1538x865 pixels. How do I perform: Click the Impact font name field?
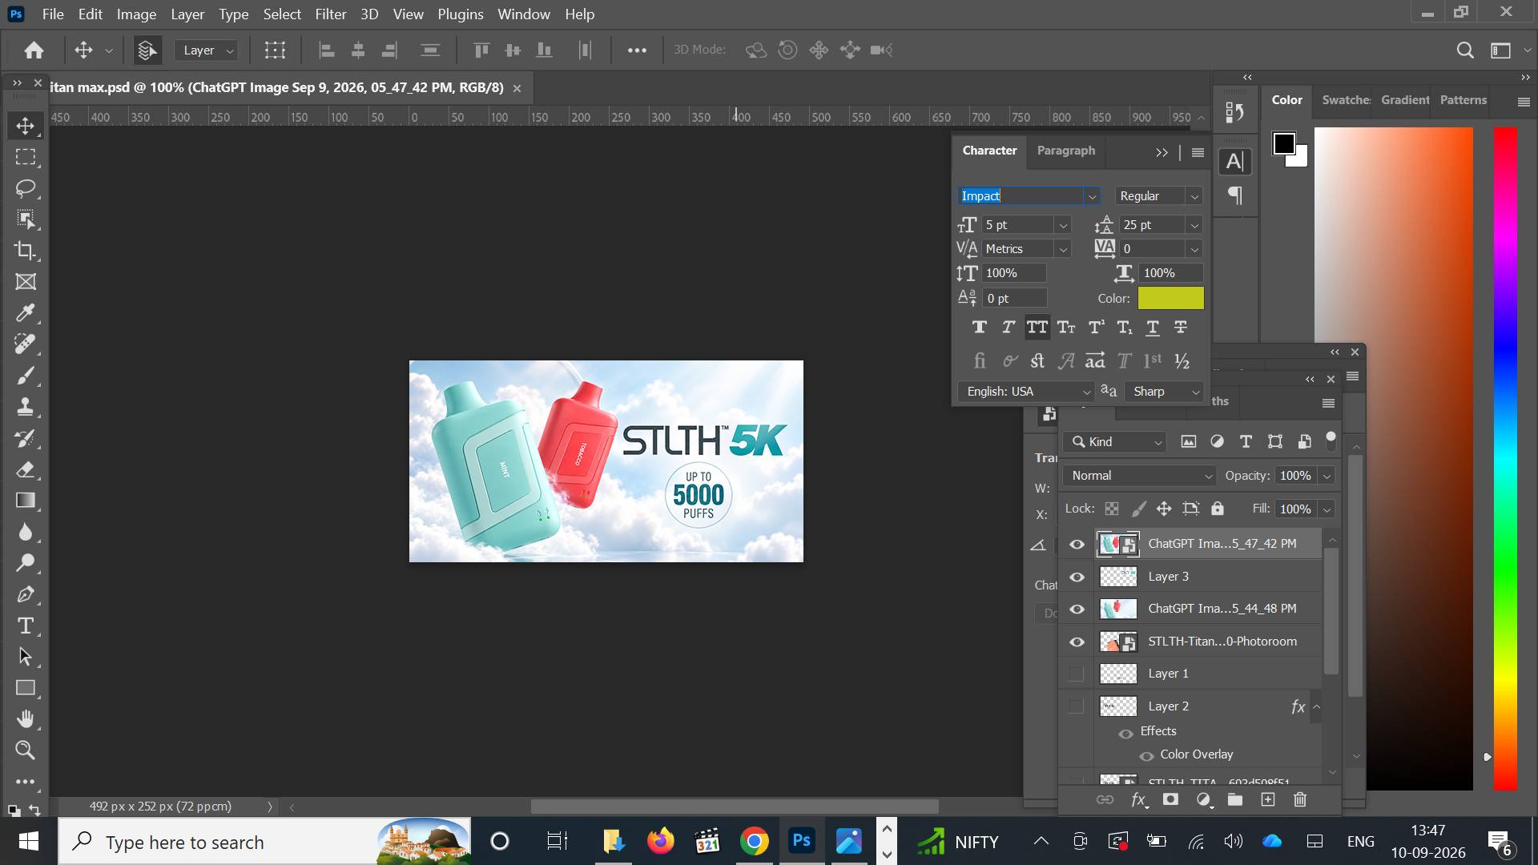pyautogui.click(x=1021, y=196)
